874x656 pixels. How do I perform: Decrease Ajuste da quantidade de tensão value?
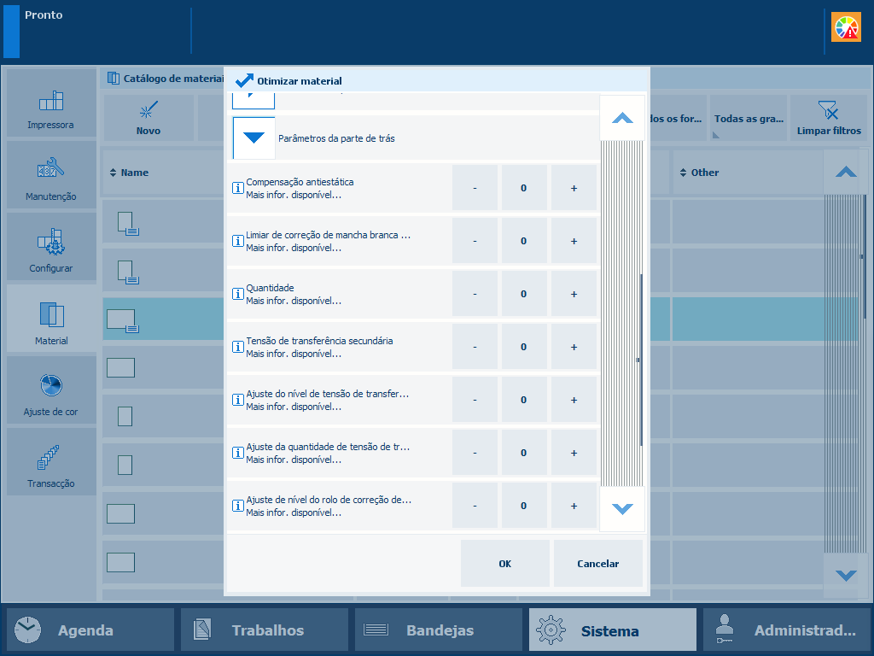tap(475, 453)
